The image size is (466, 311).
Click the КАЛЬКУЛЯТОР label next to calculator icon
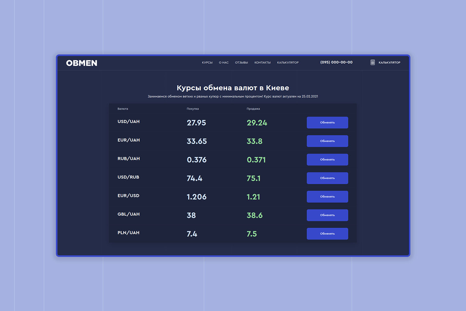pos(389,63)
